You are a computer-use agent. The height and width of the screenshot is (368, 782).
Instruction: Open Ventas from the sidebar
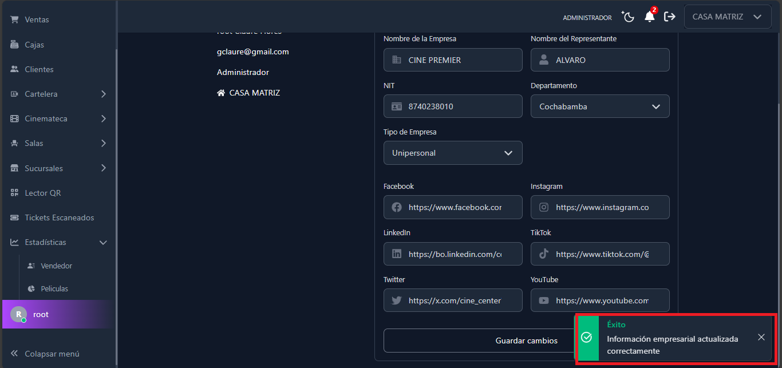37,19
